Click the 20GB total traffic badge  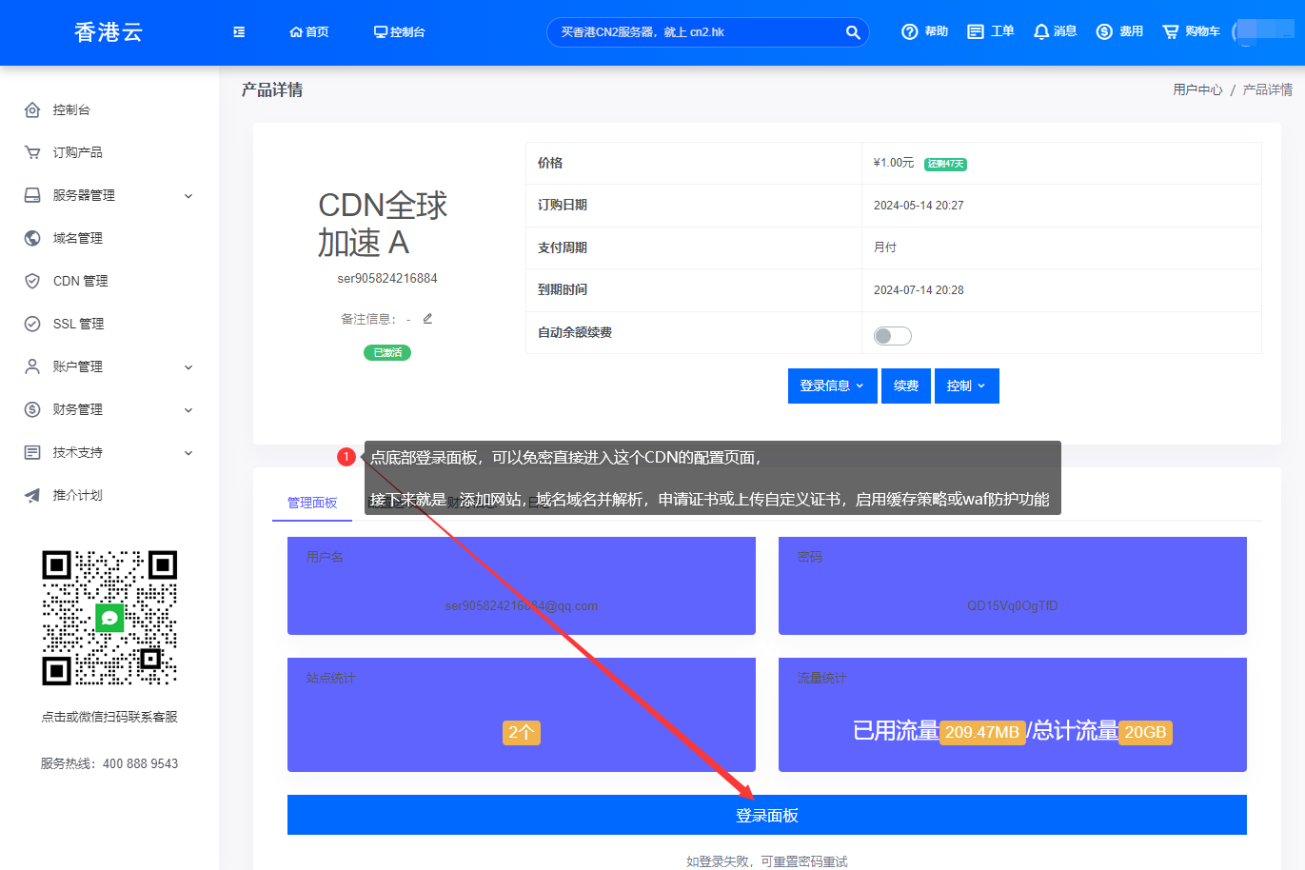(1145, 732)
